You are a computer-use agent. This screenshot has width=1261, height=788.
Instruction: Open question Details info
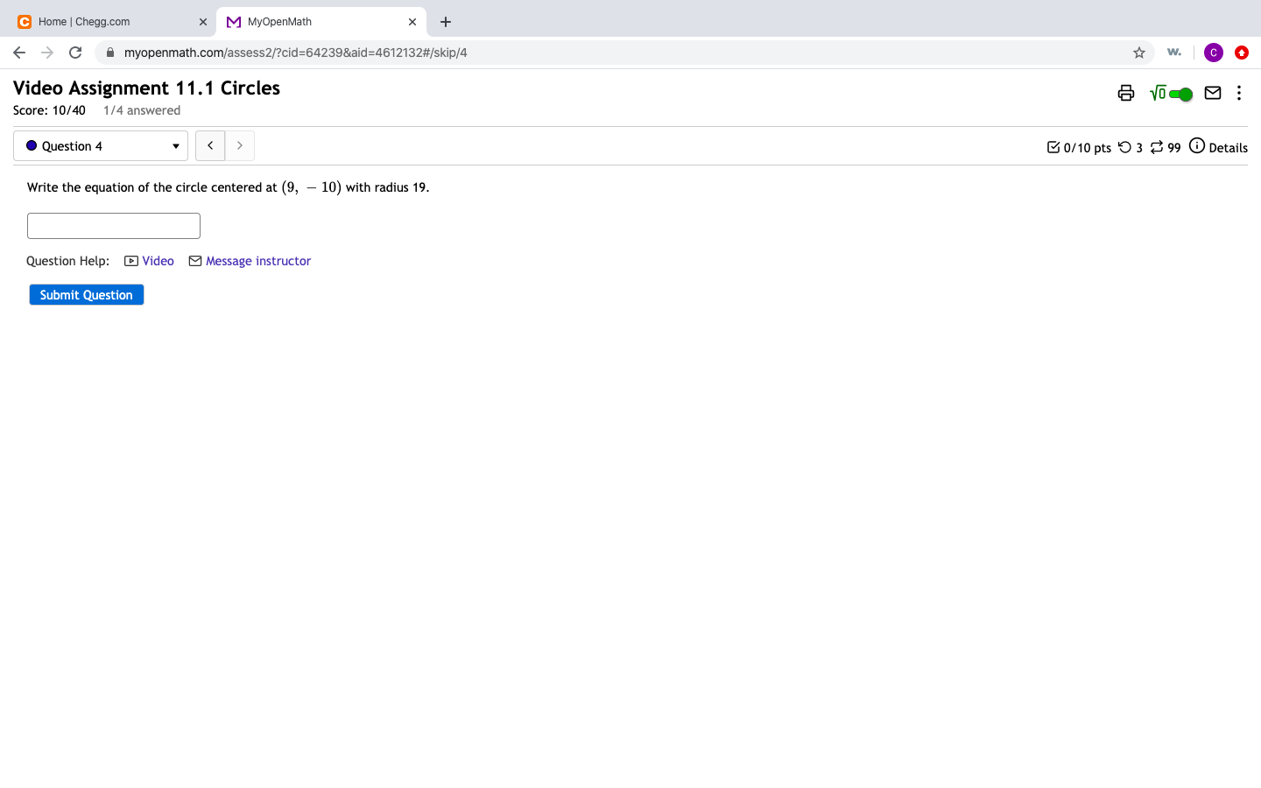[1218, 147]
